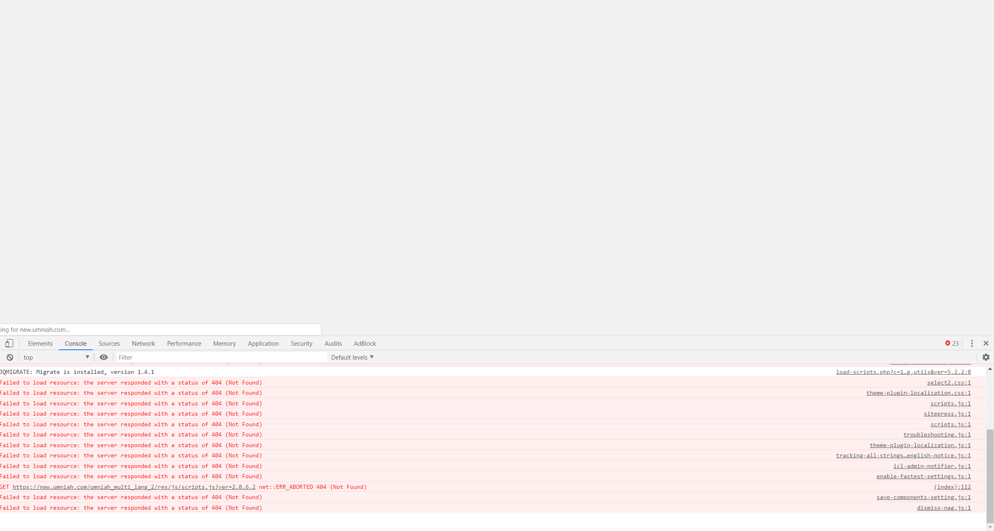Expand the top context selector dropdown

[56, 357]
